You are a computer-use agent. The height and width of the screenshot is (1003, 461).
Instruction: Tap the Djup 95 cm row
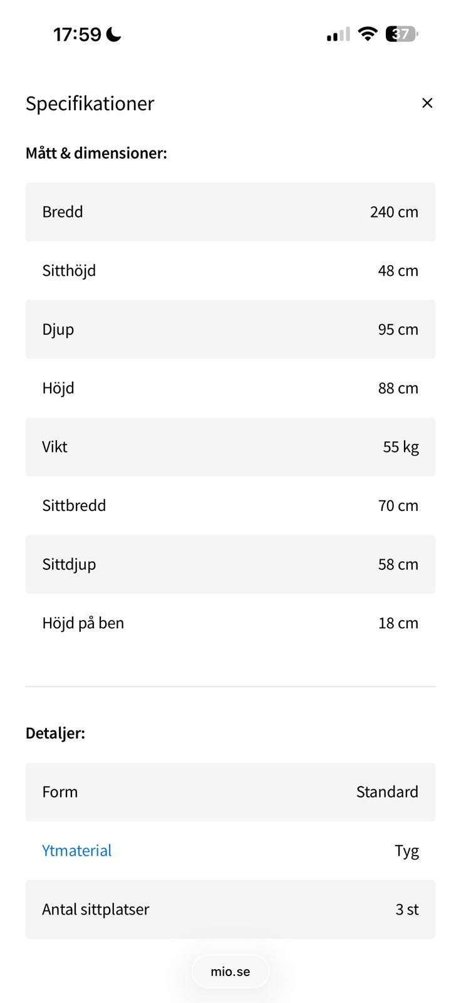(230, 330)
